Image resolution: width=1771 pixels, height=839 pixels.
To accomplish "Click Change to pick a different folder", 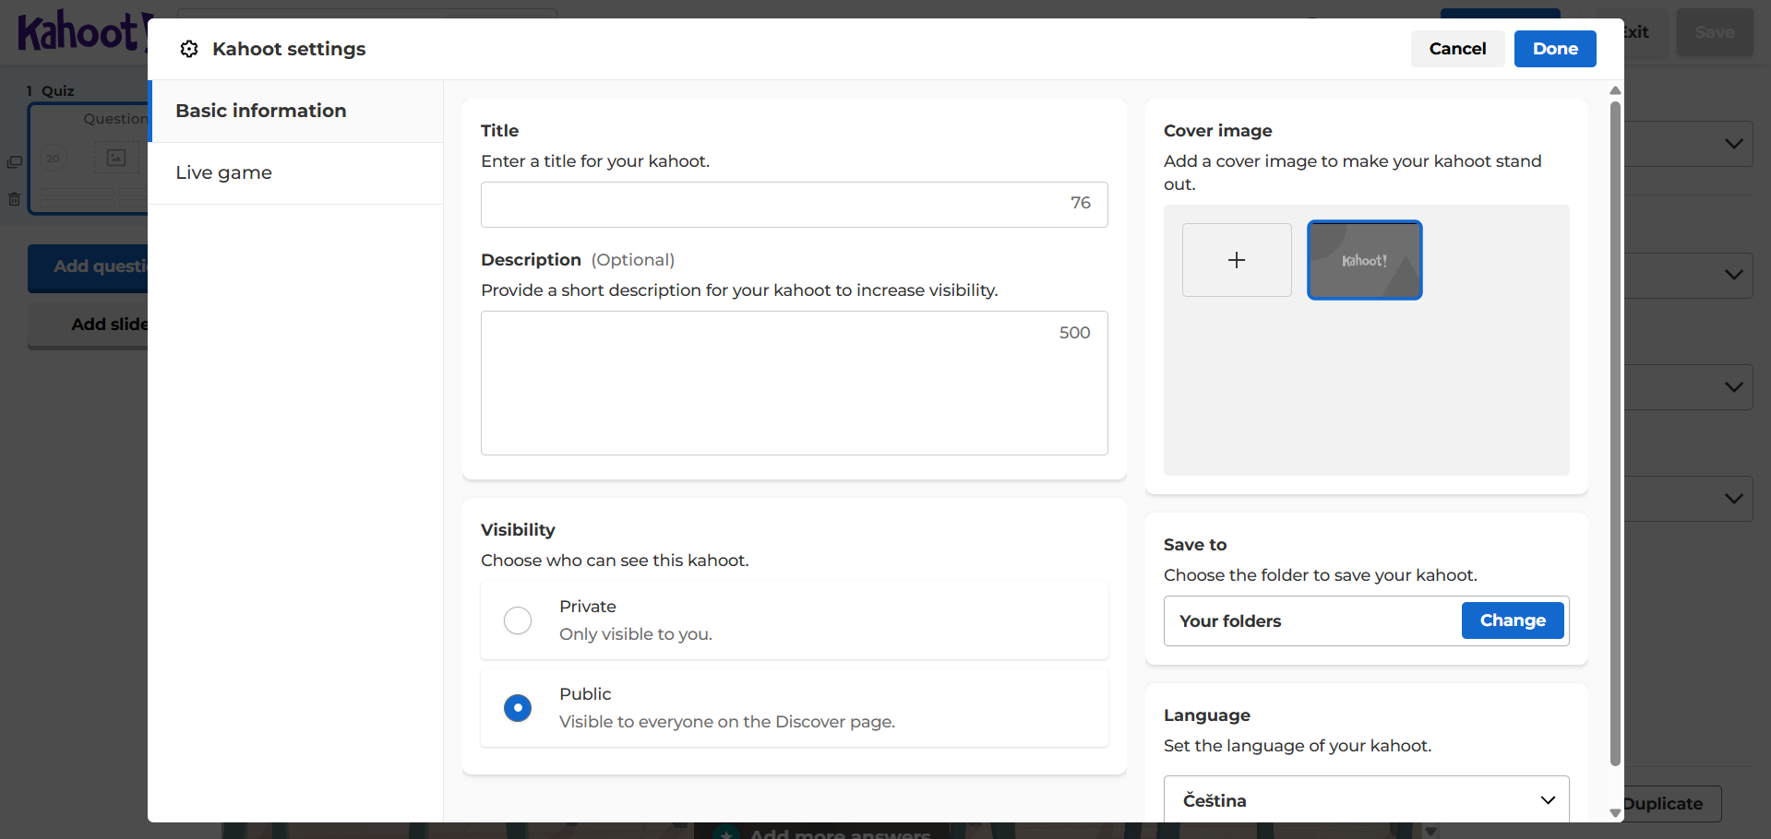I will coord(1512,620).
